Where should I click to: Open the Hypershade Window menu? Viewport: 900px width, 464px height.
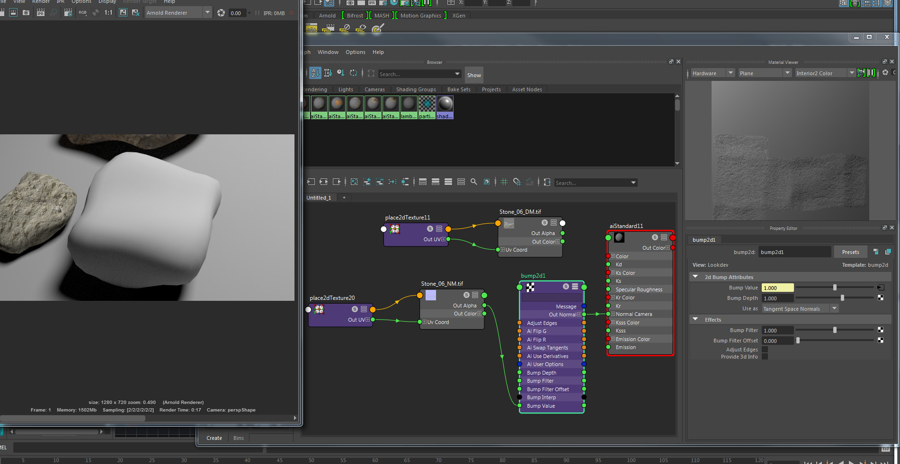(x=328, y=52)
